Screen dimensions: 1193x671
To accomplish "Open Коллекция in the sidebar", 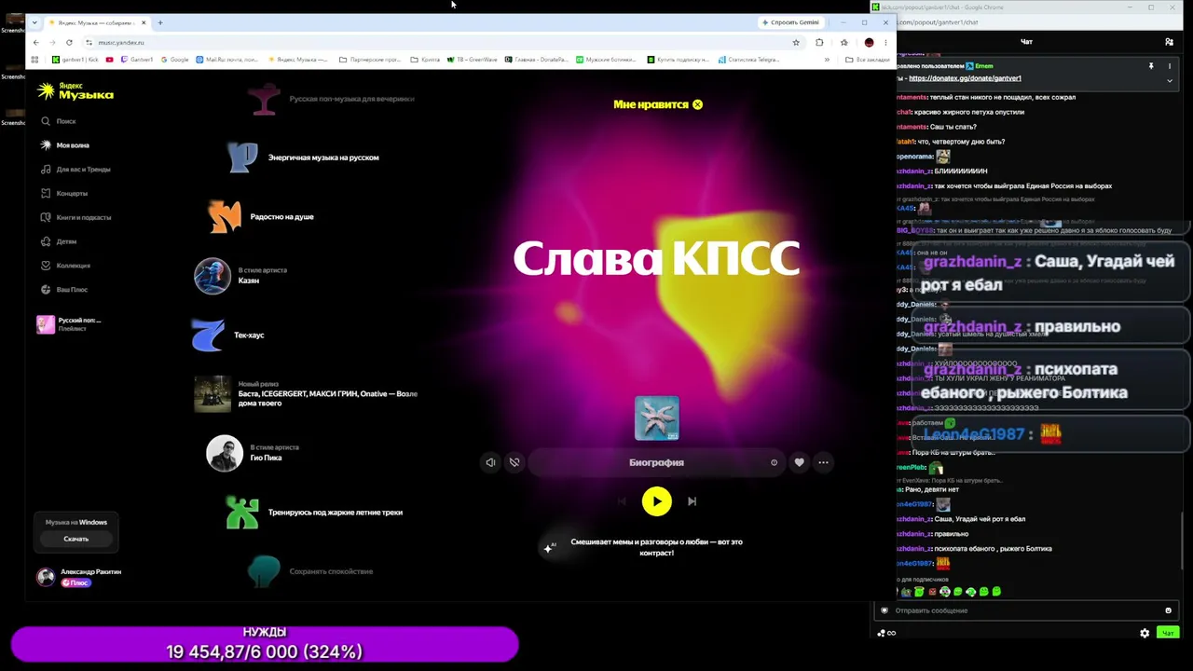I will 66,266.
